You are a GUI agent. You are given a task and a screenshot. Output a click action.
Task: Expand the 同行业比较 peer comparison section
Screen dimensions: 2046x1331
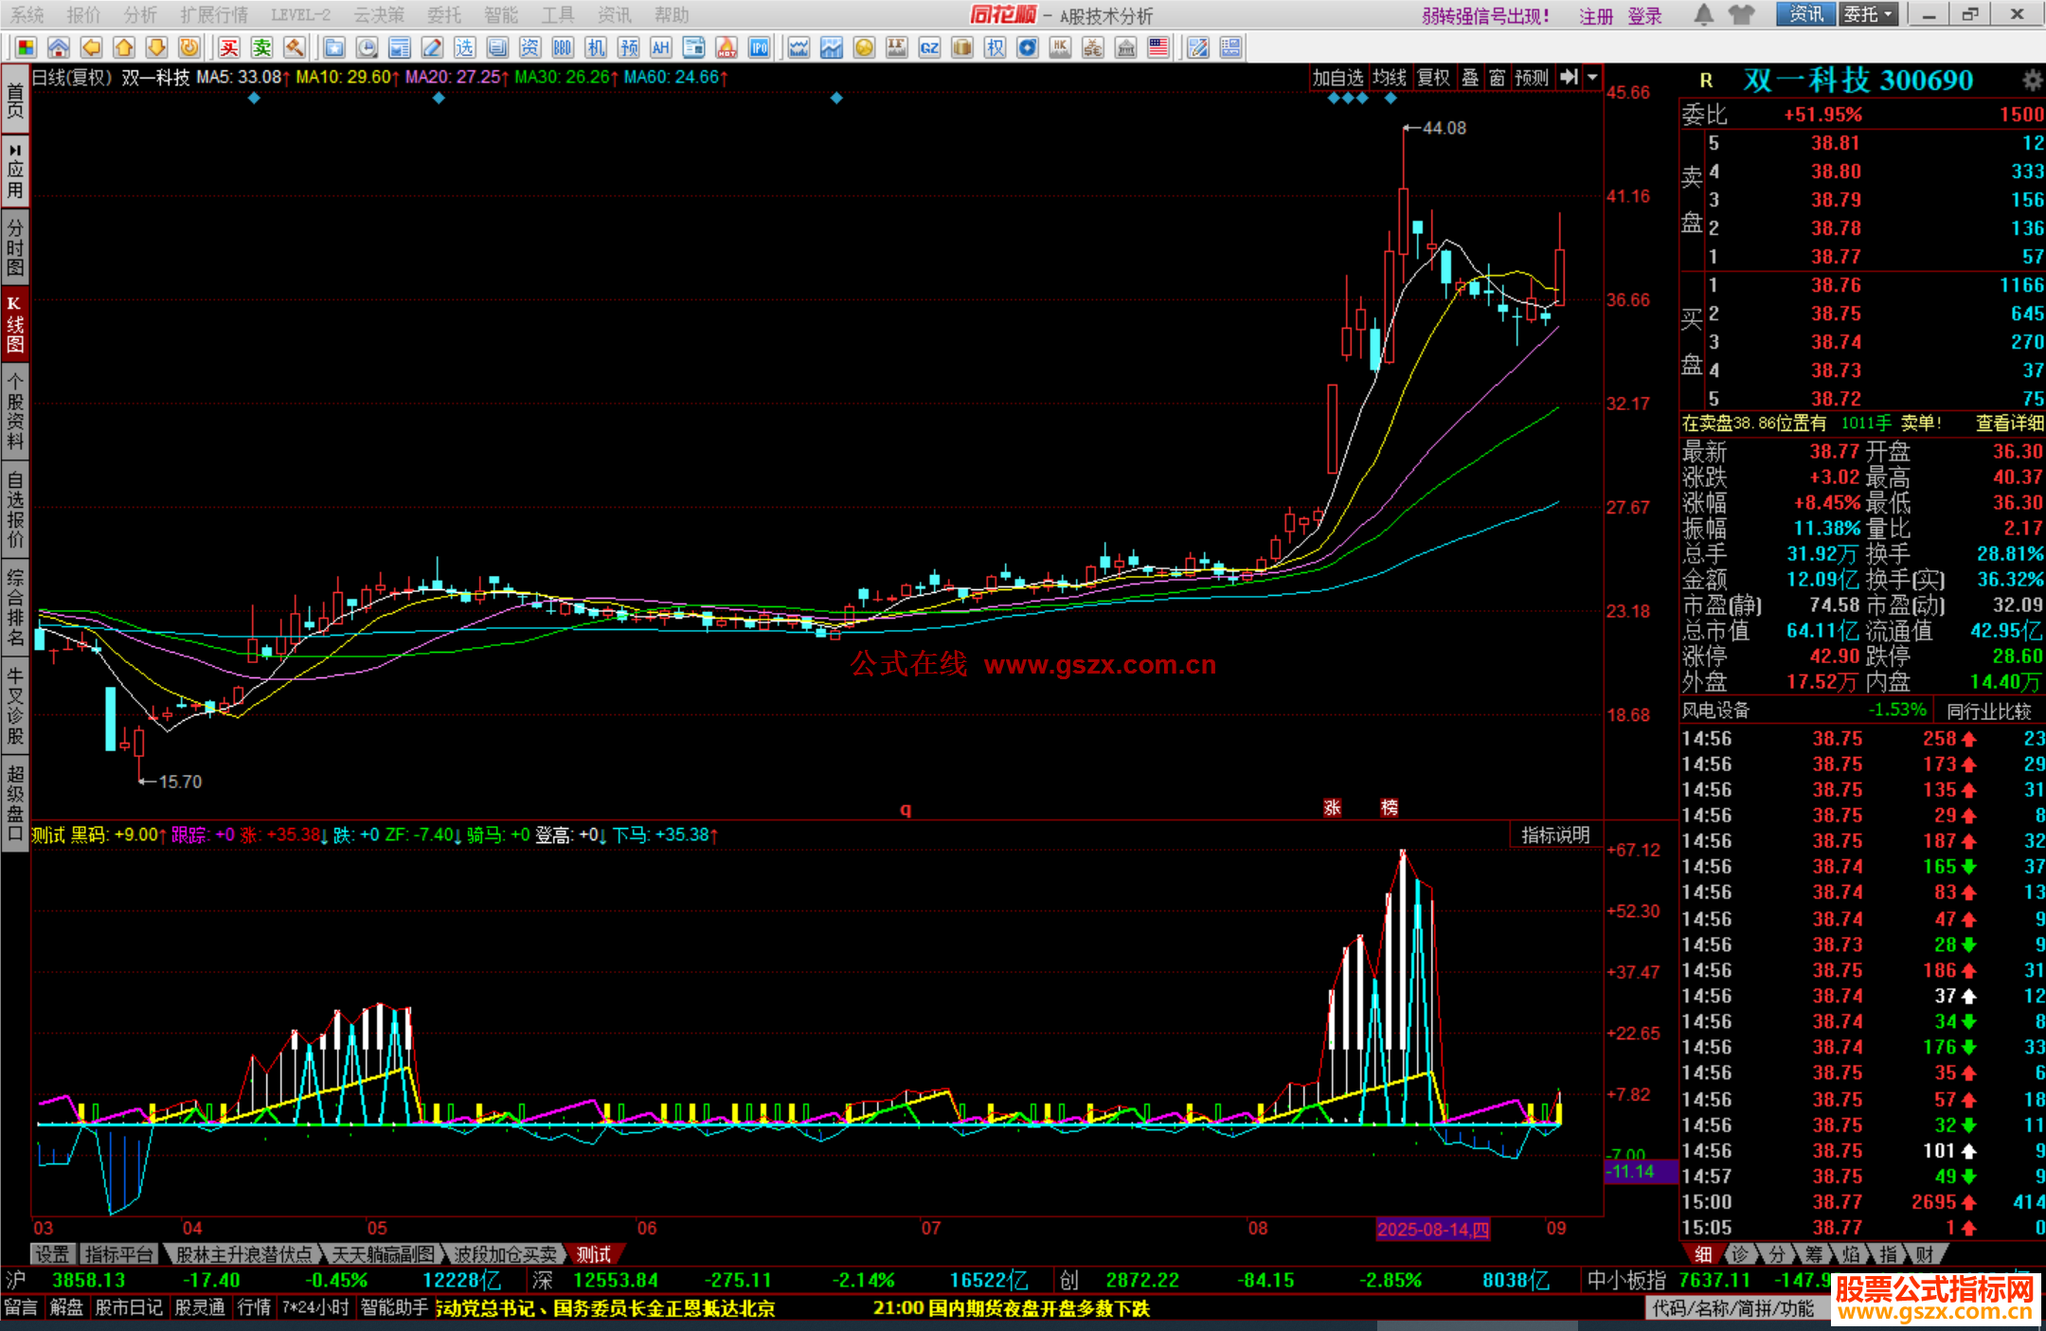click(1988, 710)
